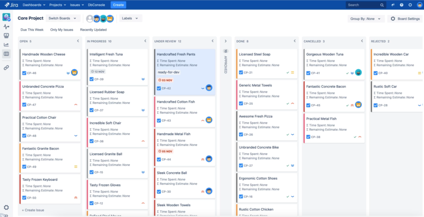Viewport: 424px width, 217px height.
Task: Open the Issues menu
Action: pyautogui.click(x=77, y=5)
